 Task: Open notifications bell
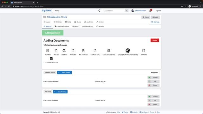coord(150,11)
